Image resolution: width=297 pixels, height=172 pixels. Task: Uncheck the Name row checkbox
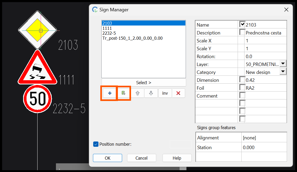click(242, 24)
